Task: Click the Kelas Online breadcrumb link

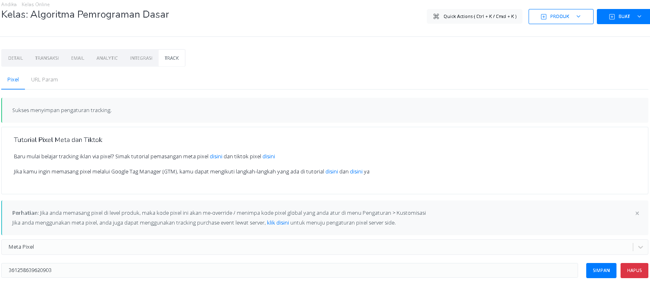Action: click(36, 4)
